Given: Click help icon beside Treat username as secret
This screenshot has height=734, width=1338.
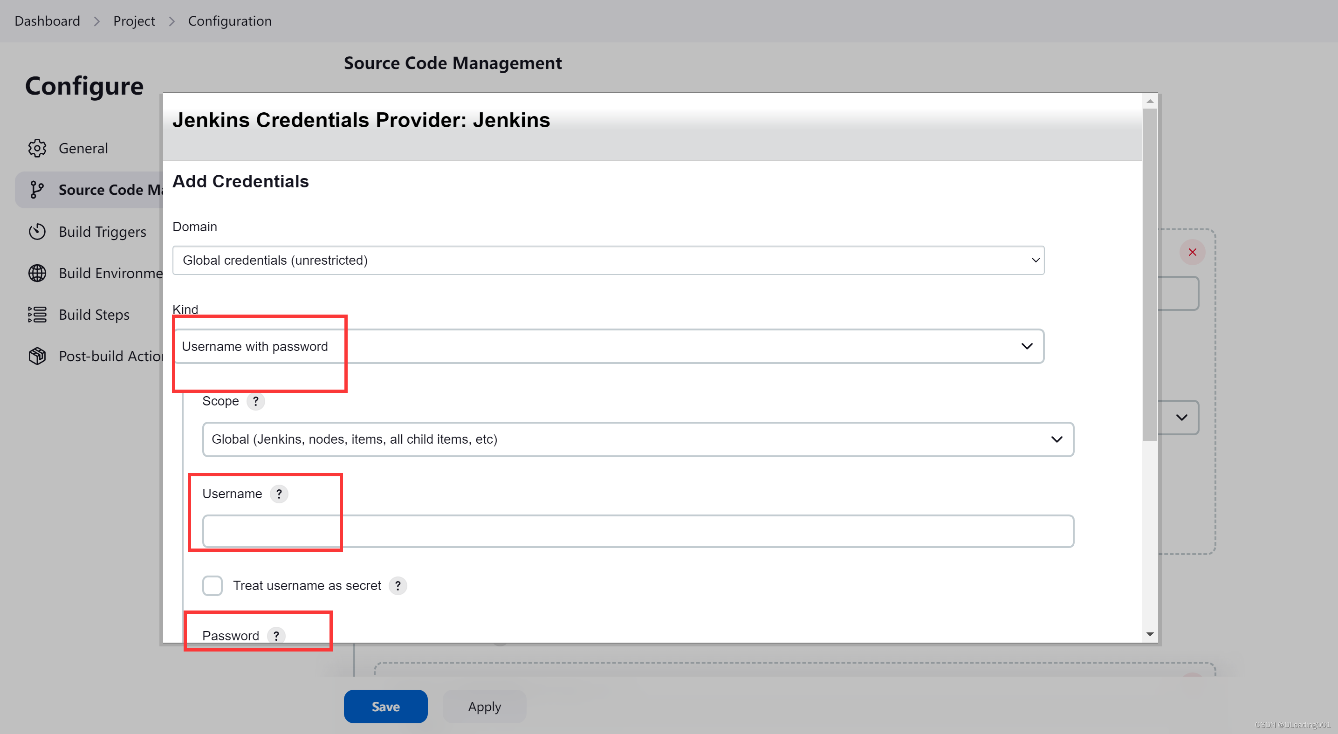Looking at the screenshot, I should [x=398, y=586].
